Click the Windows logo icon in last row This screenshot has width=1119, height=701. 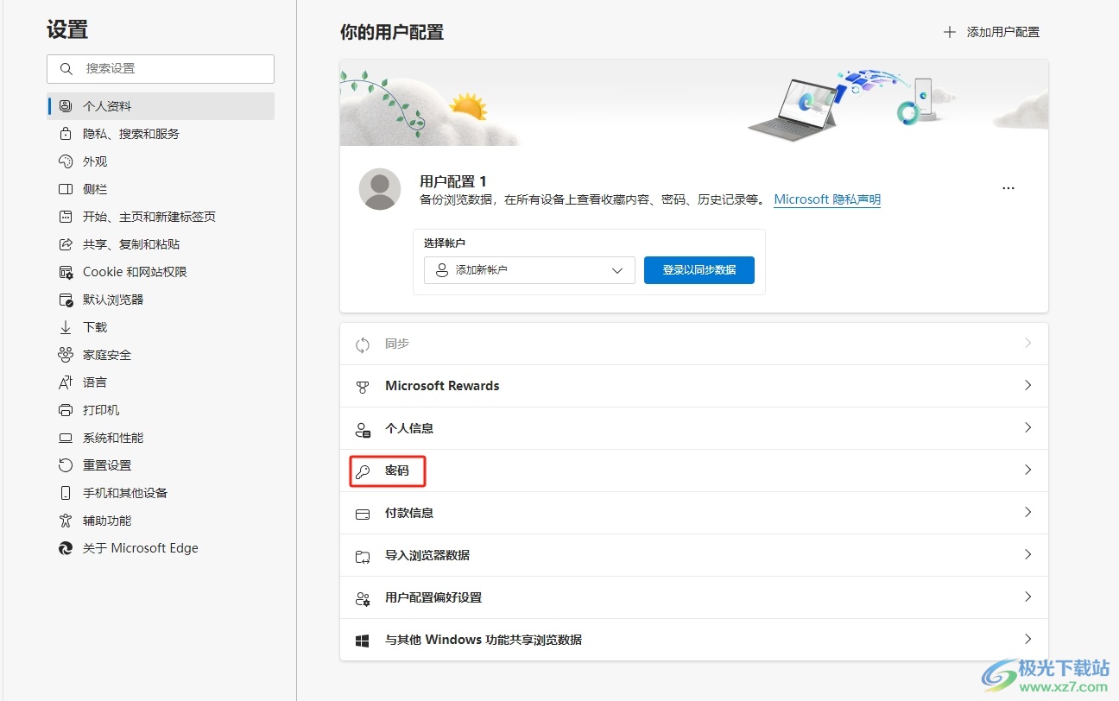[x=363, y=641]
